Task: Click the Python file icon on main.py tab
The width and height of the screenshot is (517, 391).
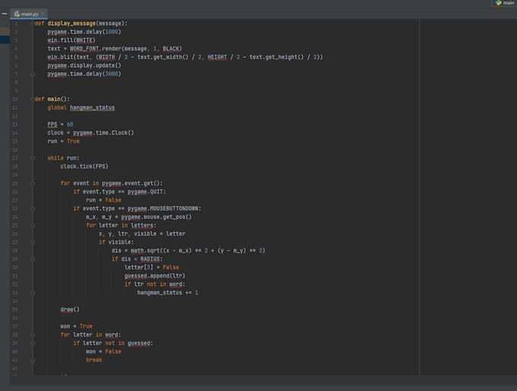Action: [x=17, y=14]
